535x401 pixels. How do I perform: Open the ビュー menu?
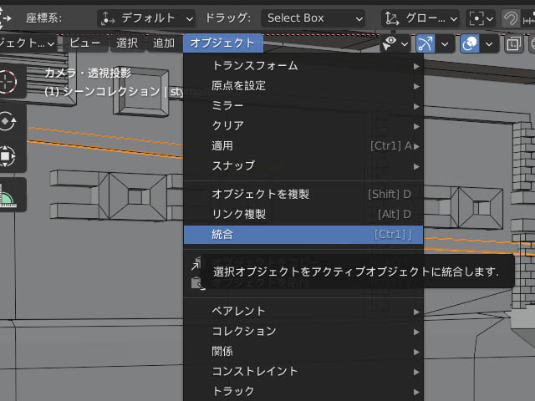coord(85,43)
